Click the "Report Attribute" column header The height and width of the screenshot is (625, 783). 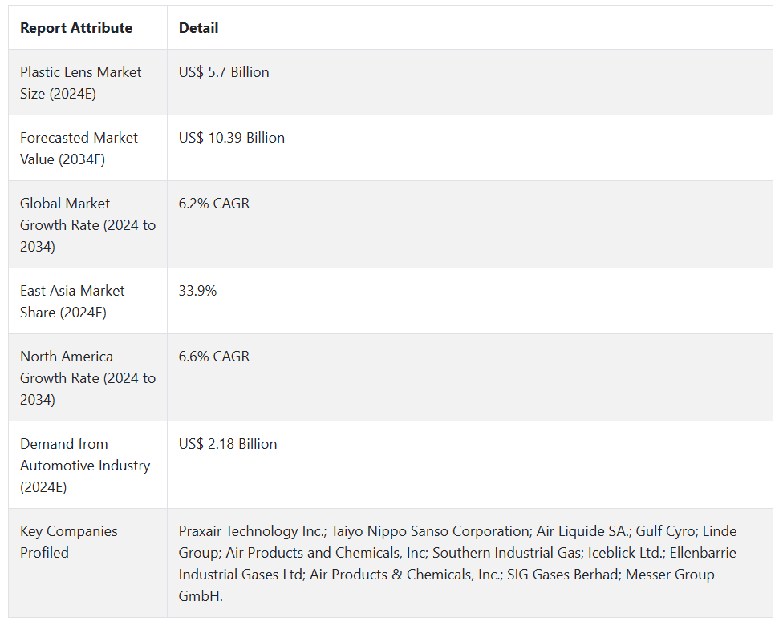click(76, 28)
